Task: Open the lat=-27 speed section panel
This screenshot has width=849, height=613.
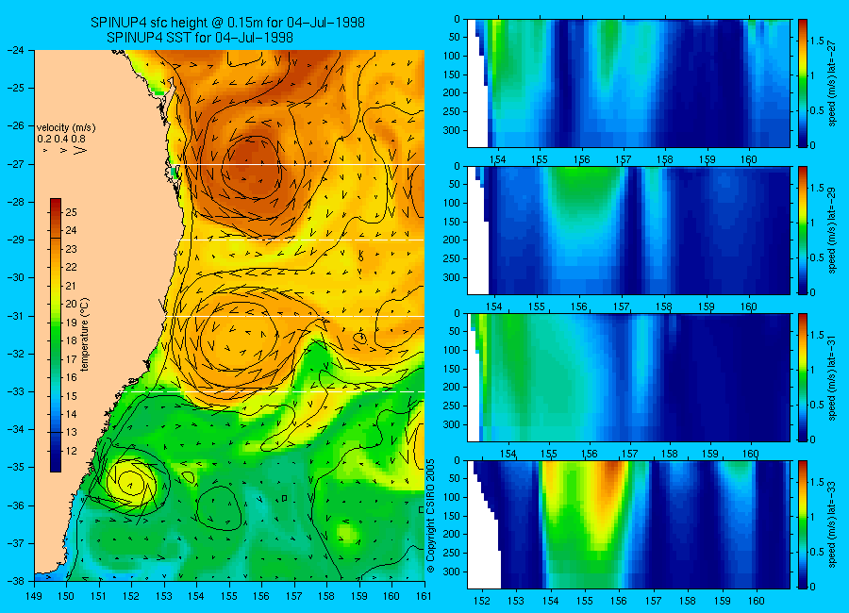Action: pyautogui.click(x=628, y=83)
